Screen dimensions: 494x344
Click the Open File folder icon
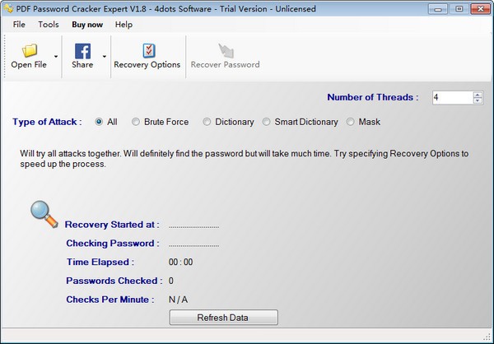(x=29, y=50)
